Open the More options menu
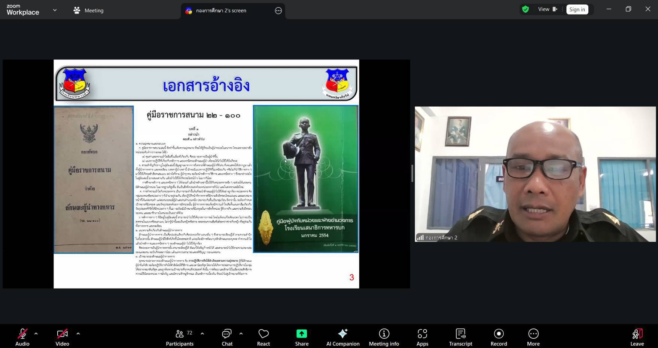The height and width of the screenshot is (348, 658). 533,337
